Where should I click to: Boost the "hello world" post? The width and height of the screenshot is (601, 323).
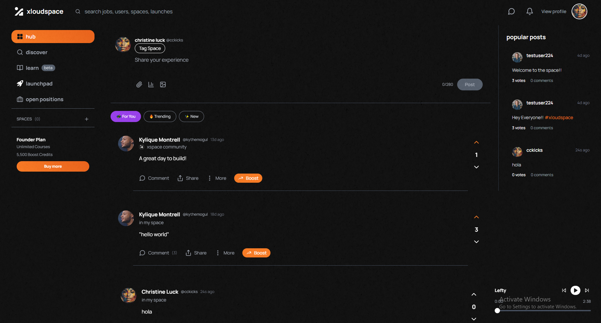[x=256, y=253]
